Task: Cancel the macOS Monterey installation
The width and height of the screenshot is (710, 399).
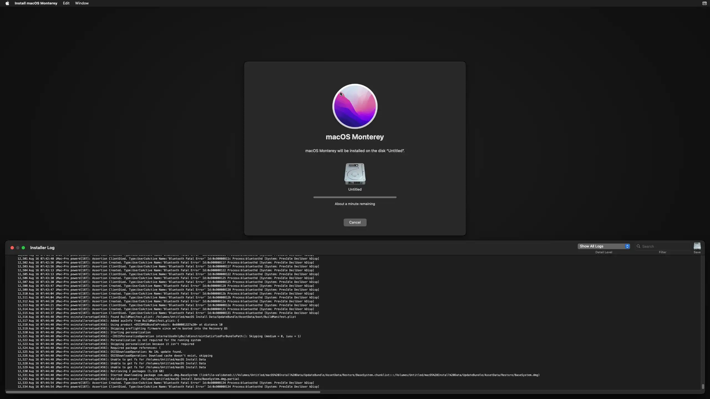Action: tap(355, 222)
